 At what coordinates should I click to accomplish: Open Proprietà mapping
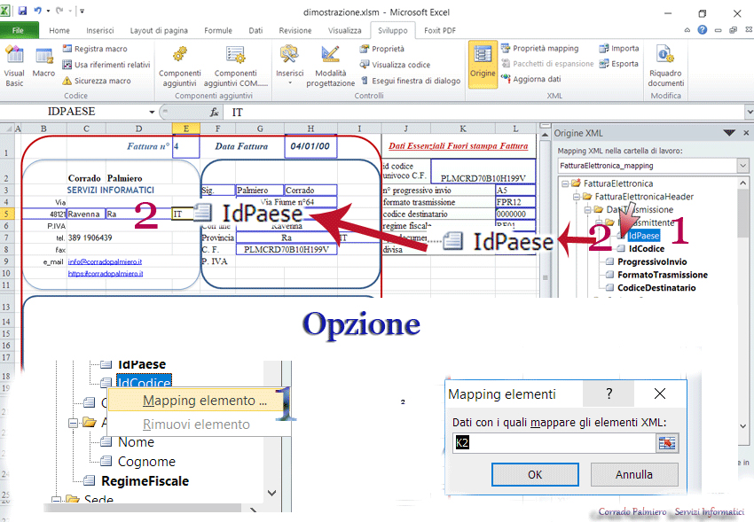coord(539,48)
